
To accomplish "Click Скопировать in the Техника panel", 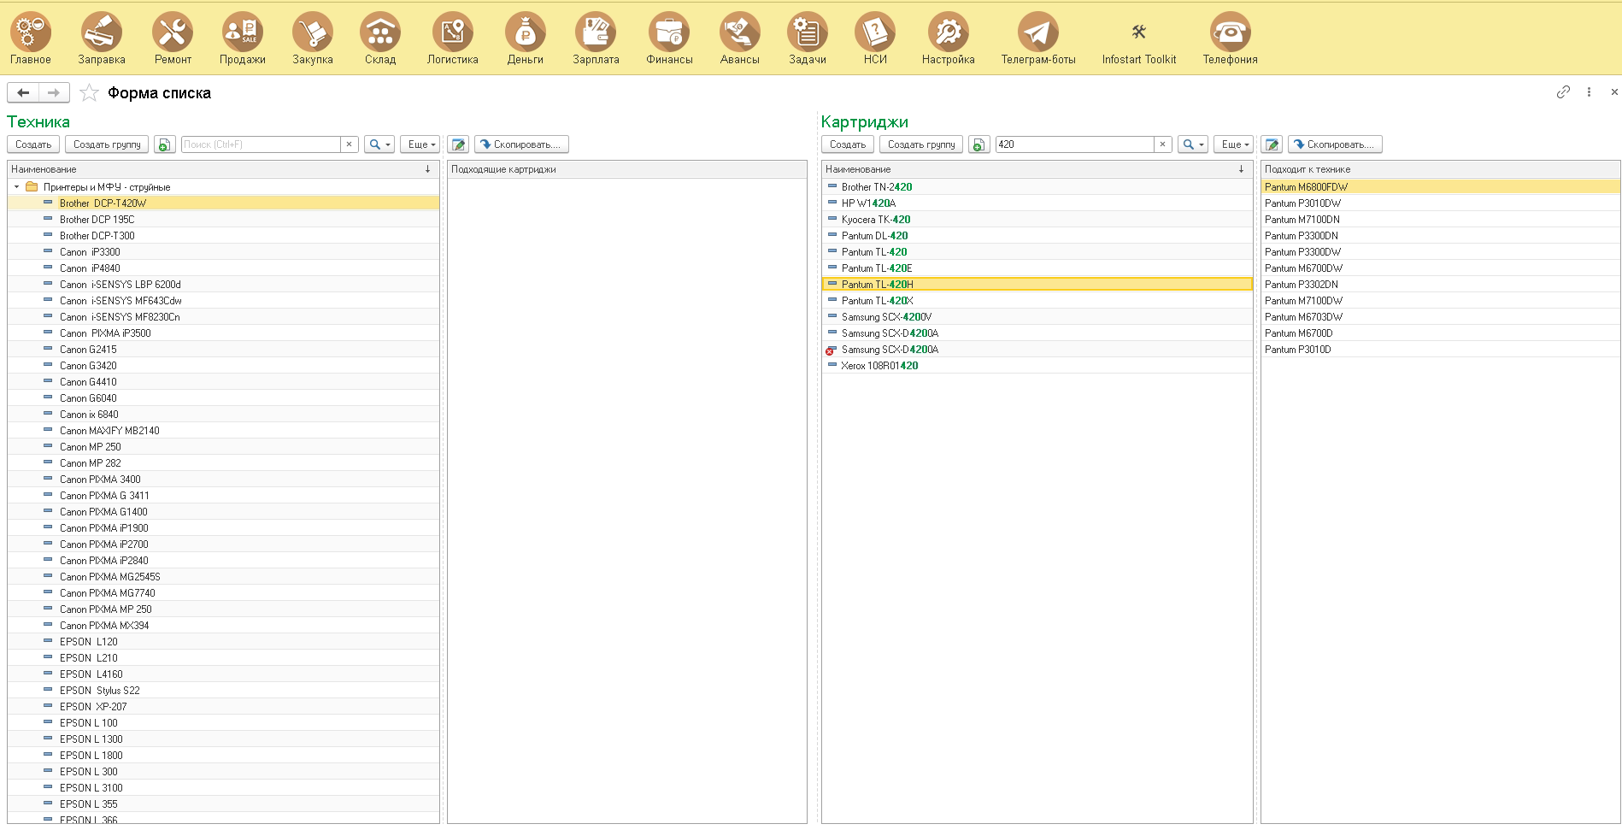I will (x=521, y=144).
